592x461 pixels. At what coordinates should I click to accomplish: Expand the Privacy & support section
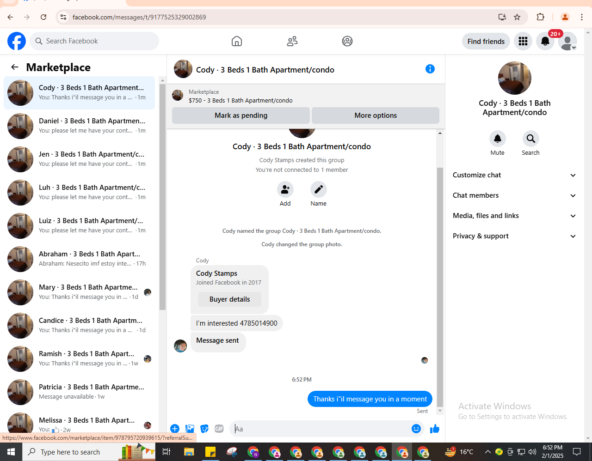[514, 236]
